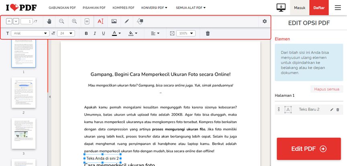
Task: Select the add text tool
Action: [x=101, y=21]
